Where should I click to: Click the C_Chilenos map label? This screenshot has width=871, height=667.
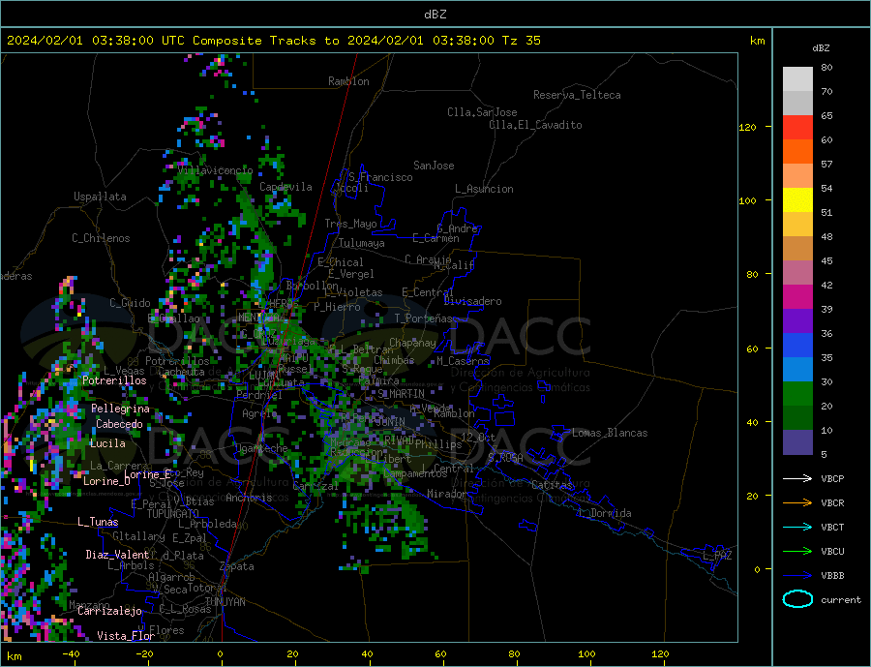(x=101, y=238)
